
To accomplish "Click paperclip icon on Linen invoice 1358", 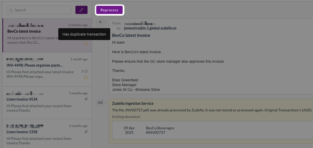I will pos(86,131).
